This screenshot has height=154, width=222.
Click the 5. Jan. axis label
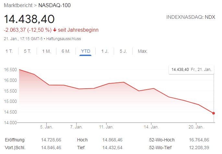[46, 127]
